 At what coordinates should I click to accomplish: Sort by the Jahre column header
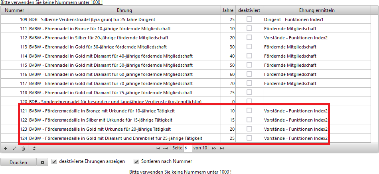pyautogui.click(x=228, y=10)
